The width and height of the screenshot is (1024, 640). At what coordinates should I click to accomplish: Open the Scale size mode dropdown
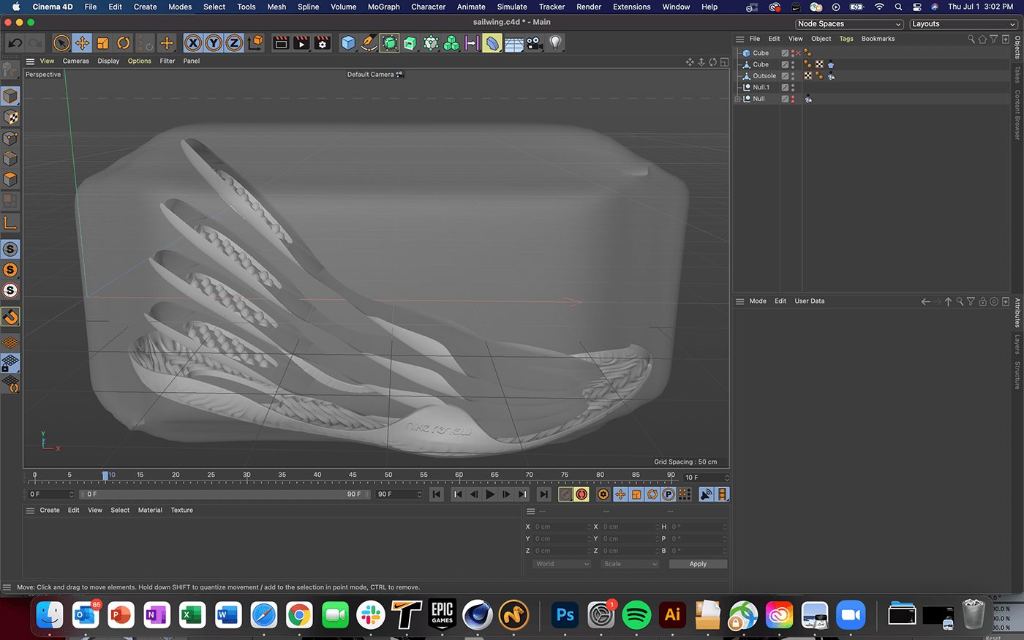(x=630, y=564)
